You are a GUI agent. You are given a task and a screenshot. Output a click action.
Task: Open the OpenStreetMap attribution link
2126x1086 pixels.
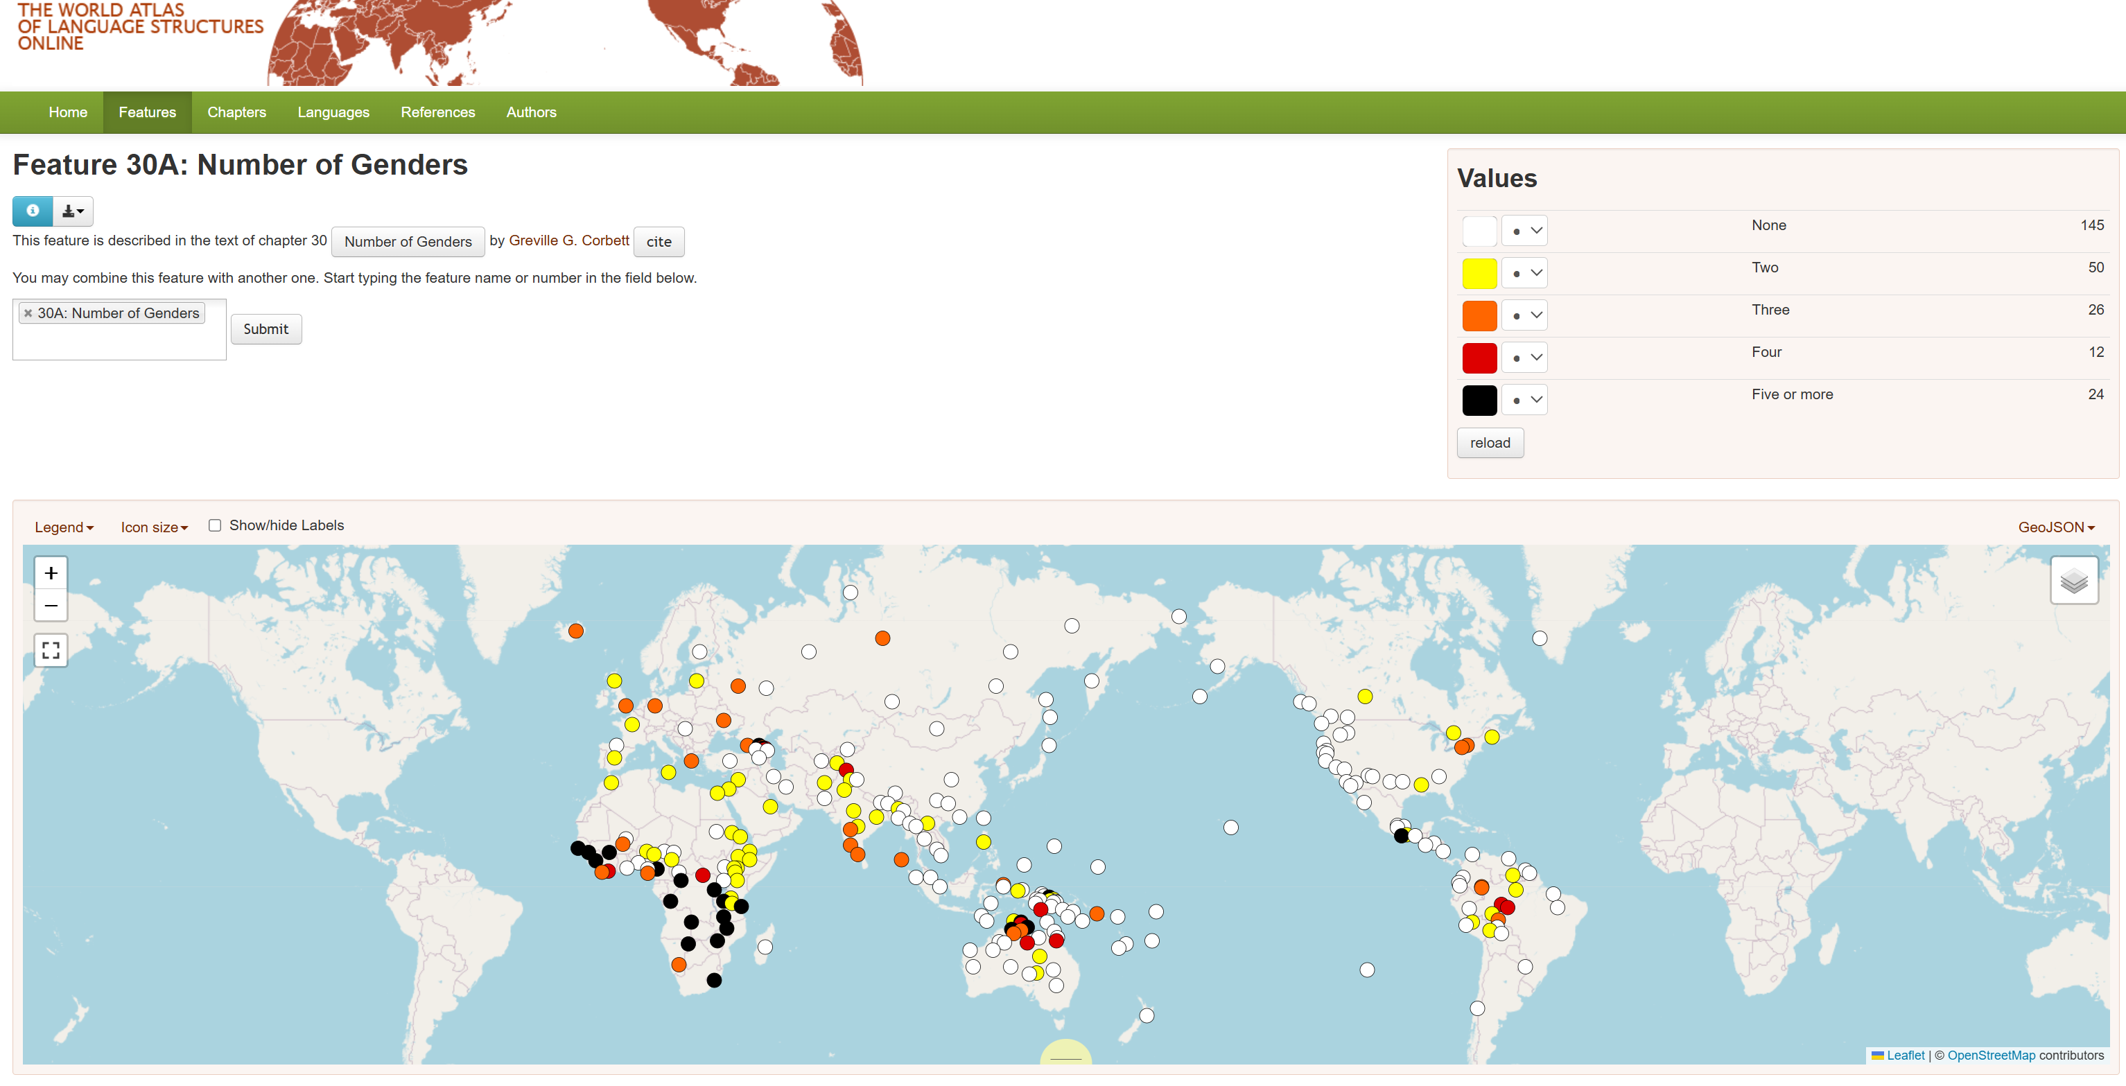pyautogui.click(x=1991, y=1056)
